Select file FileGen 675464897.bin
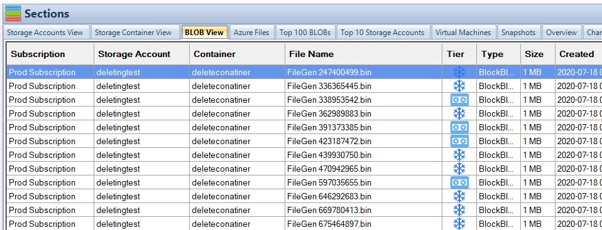Viewport: 602px width, 230px height. (329, 224)
